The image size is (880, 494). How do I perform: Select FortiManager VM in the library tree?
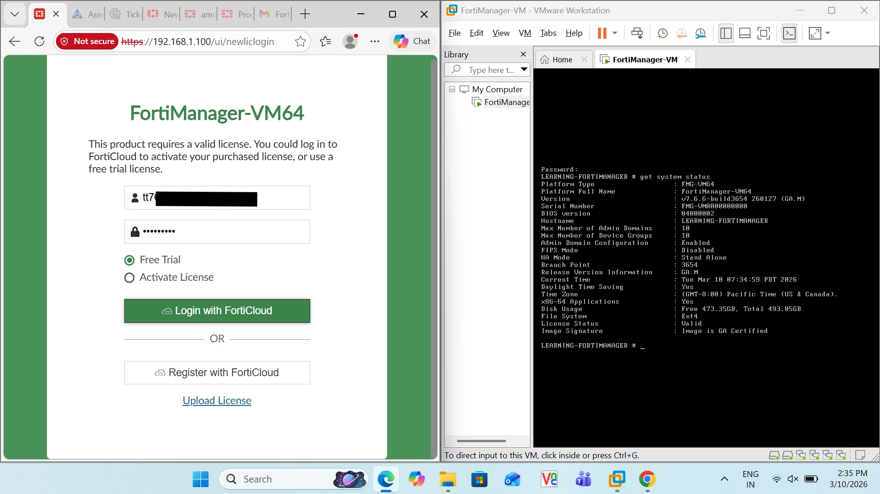pos(501,102)
